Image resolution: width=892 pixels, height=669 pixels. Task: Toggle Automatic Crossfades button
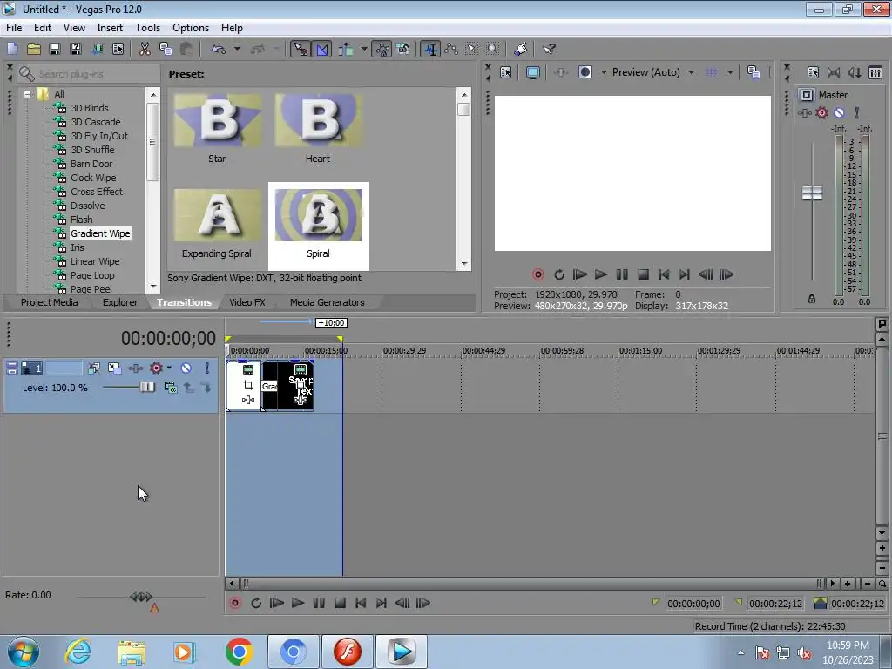coord(321,50)
